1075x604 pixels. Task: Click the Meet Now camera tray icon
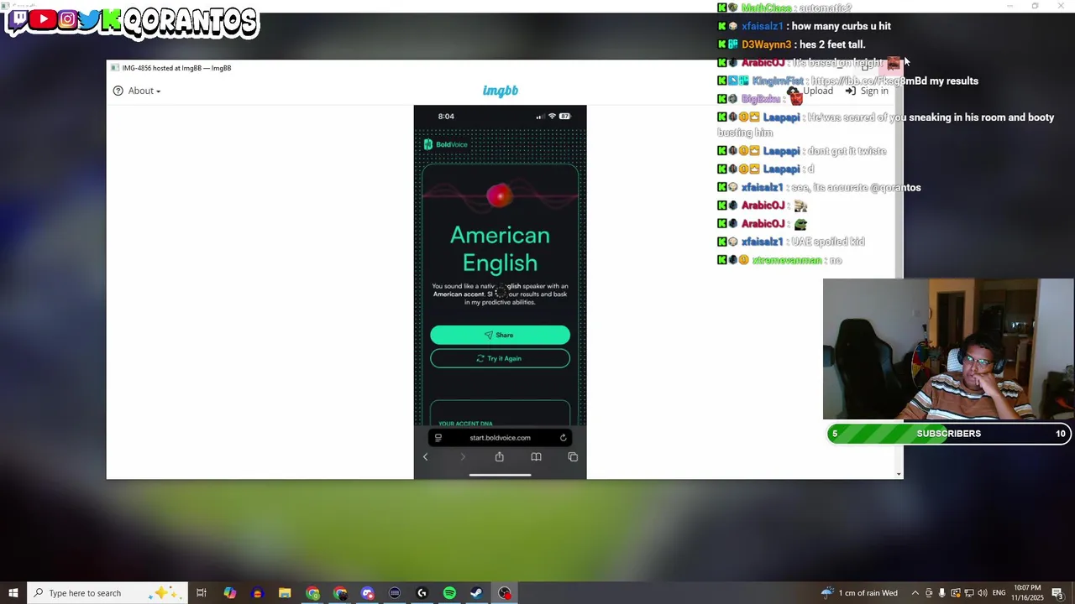click(929, 593)
